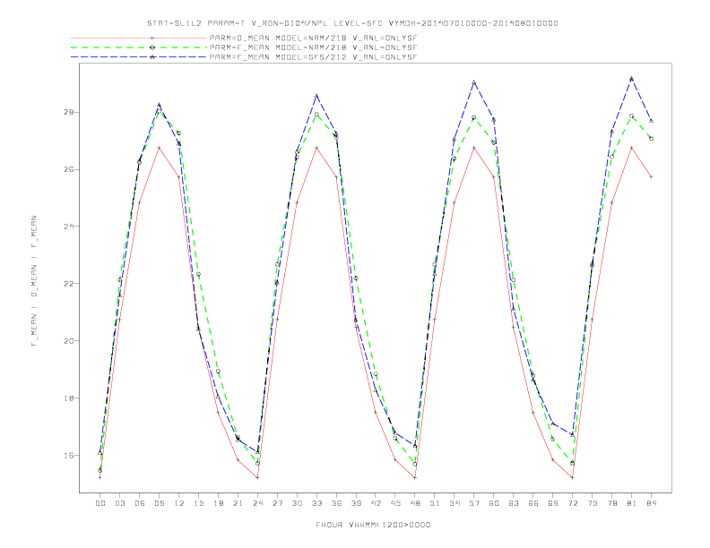This screenshot has width=710, height=548.
Task: Click x-axis tick label 60
Action: tap(494, 503)
